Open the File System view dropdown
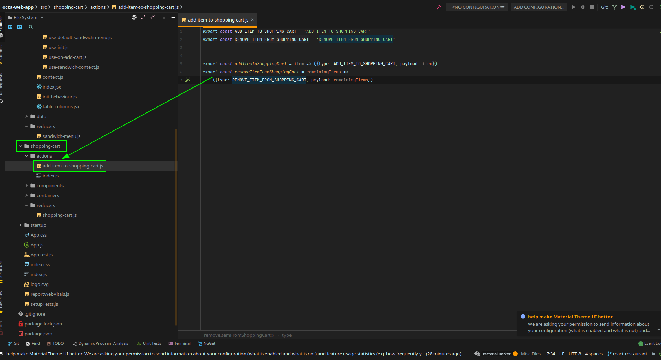Viewport: 661px width, 360px height. click(x=26, y=17)
